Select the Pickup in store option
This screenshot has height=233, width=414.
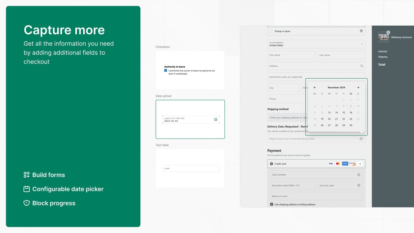pyautogui.click(x=271, y=31)
